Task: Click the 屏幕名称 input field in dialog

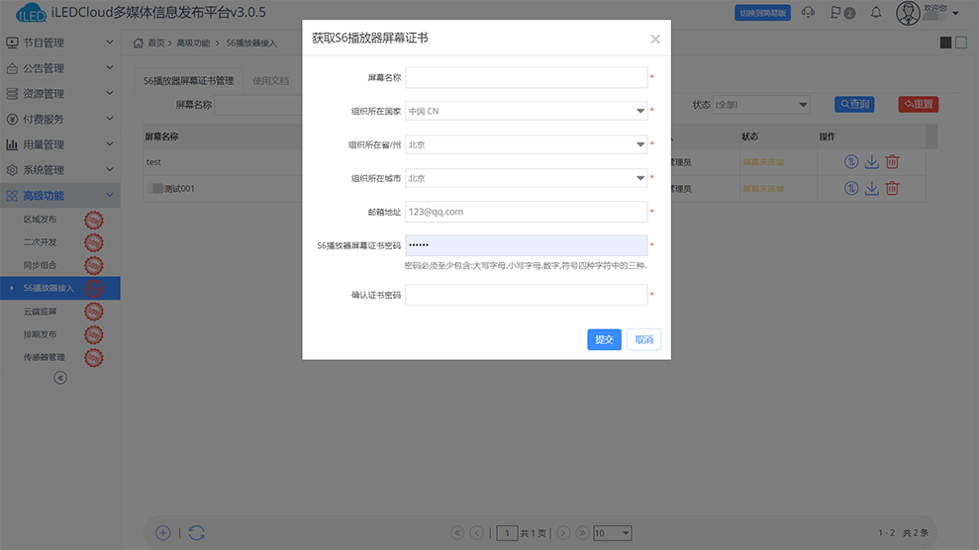Action: click(526, 77)
